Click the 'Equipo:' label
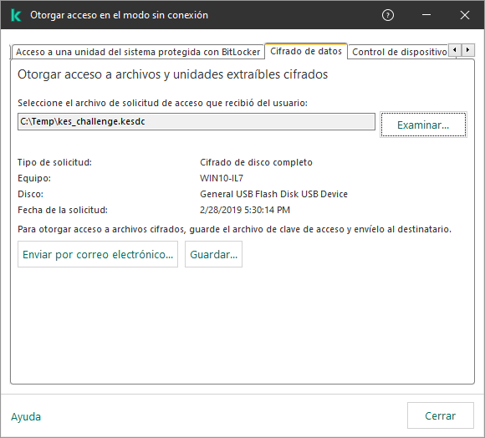Image resolution: width=485 pixels, height=438 pixels. click(34, 178)
